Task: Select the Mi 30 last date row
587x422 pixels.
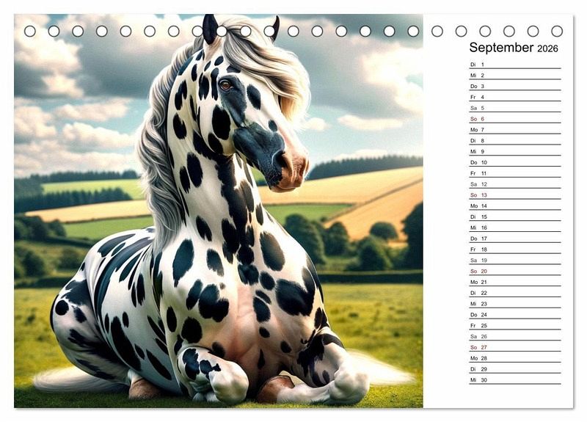Action: pos(514,380)
